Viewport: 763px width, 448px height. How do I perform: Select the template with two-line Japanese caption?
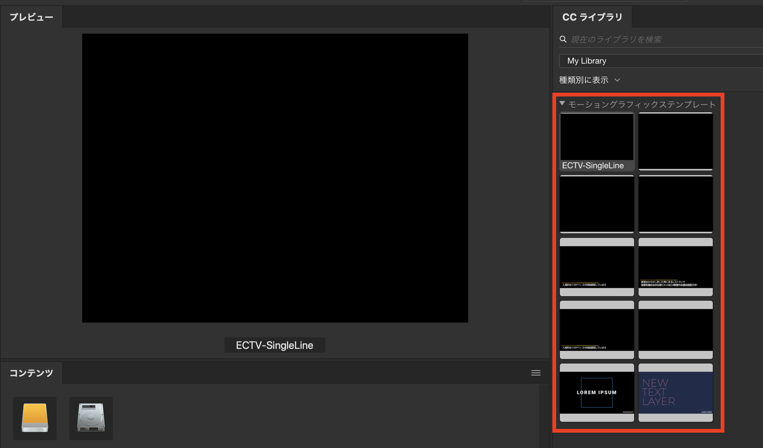pos(675,267)
